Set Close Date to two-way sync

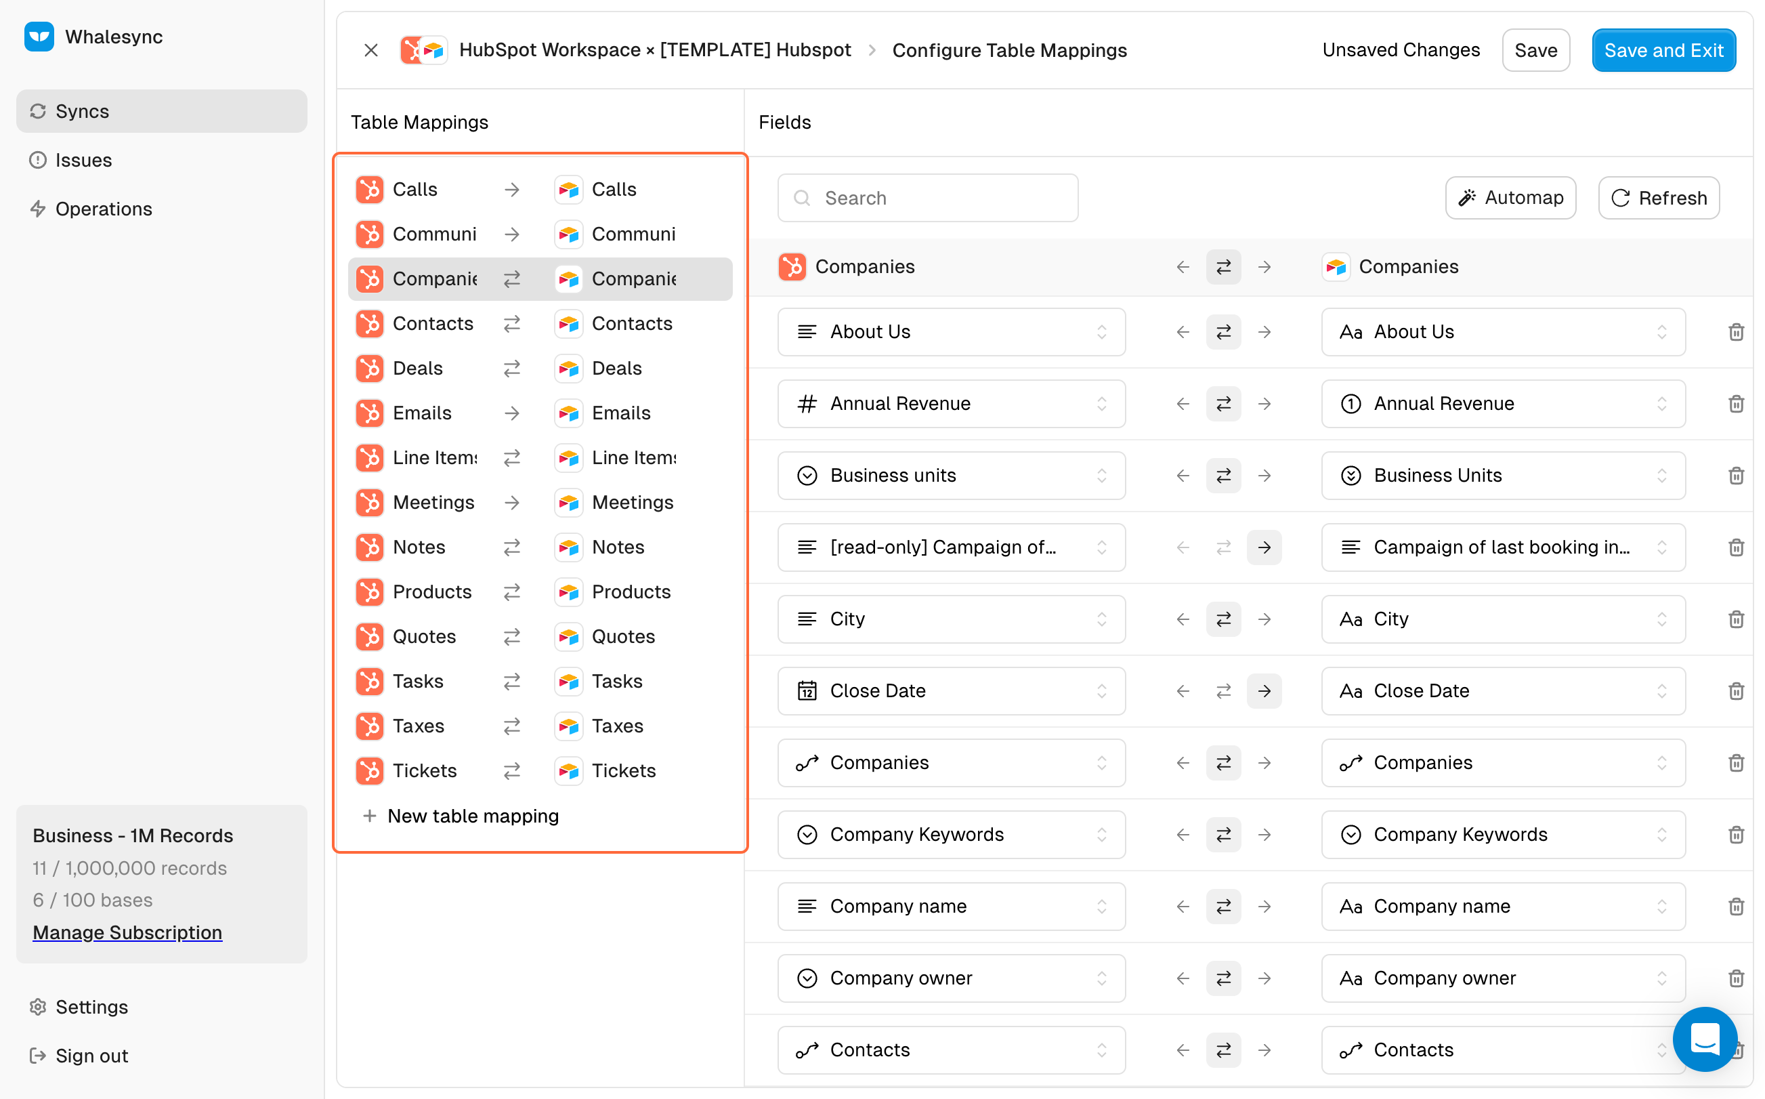(x=1223, y=691)
